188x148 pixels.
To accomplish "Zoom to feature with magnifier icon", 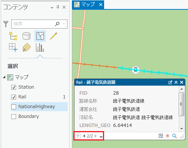I will click(175, 136).
